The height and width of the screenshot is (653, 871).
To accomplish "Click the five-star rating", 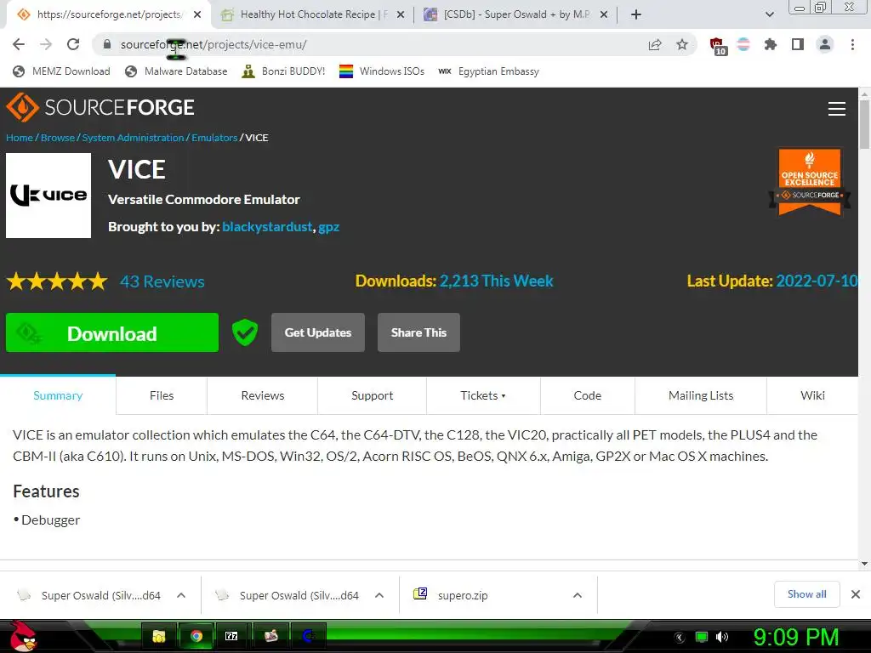I will pos(57,281).
